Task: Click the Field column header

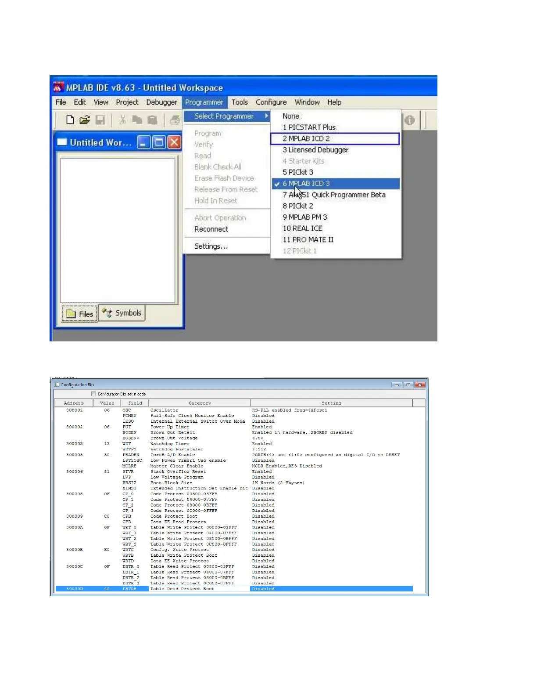Action: click(135, 403)
